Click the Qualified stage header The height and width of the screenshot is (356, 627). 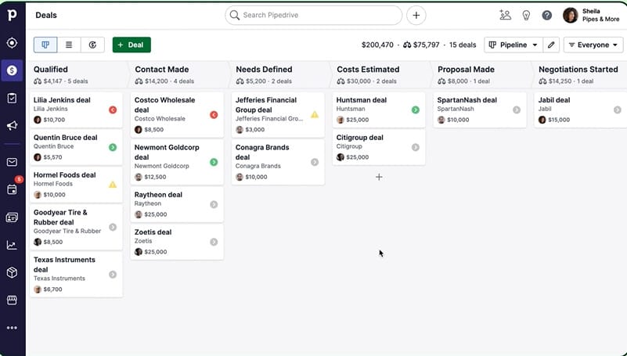tap(51, 69)
